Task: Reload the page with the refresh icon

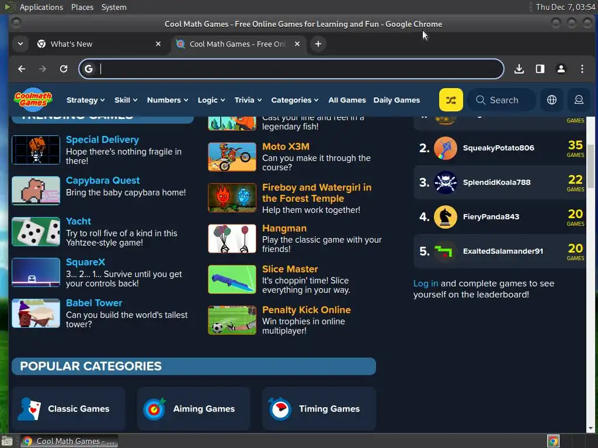Action: (x=64, y=69)
